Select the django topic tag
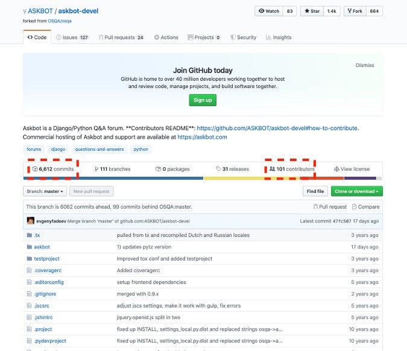The image size is (407, 351). tap(58, 150)
